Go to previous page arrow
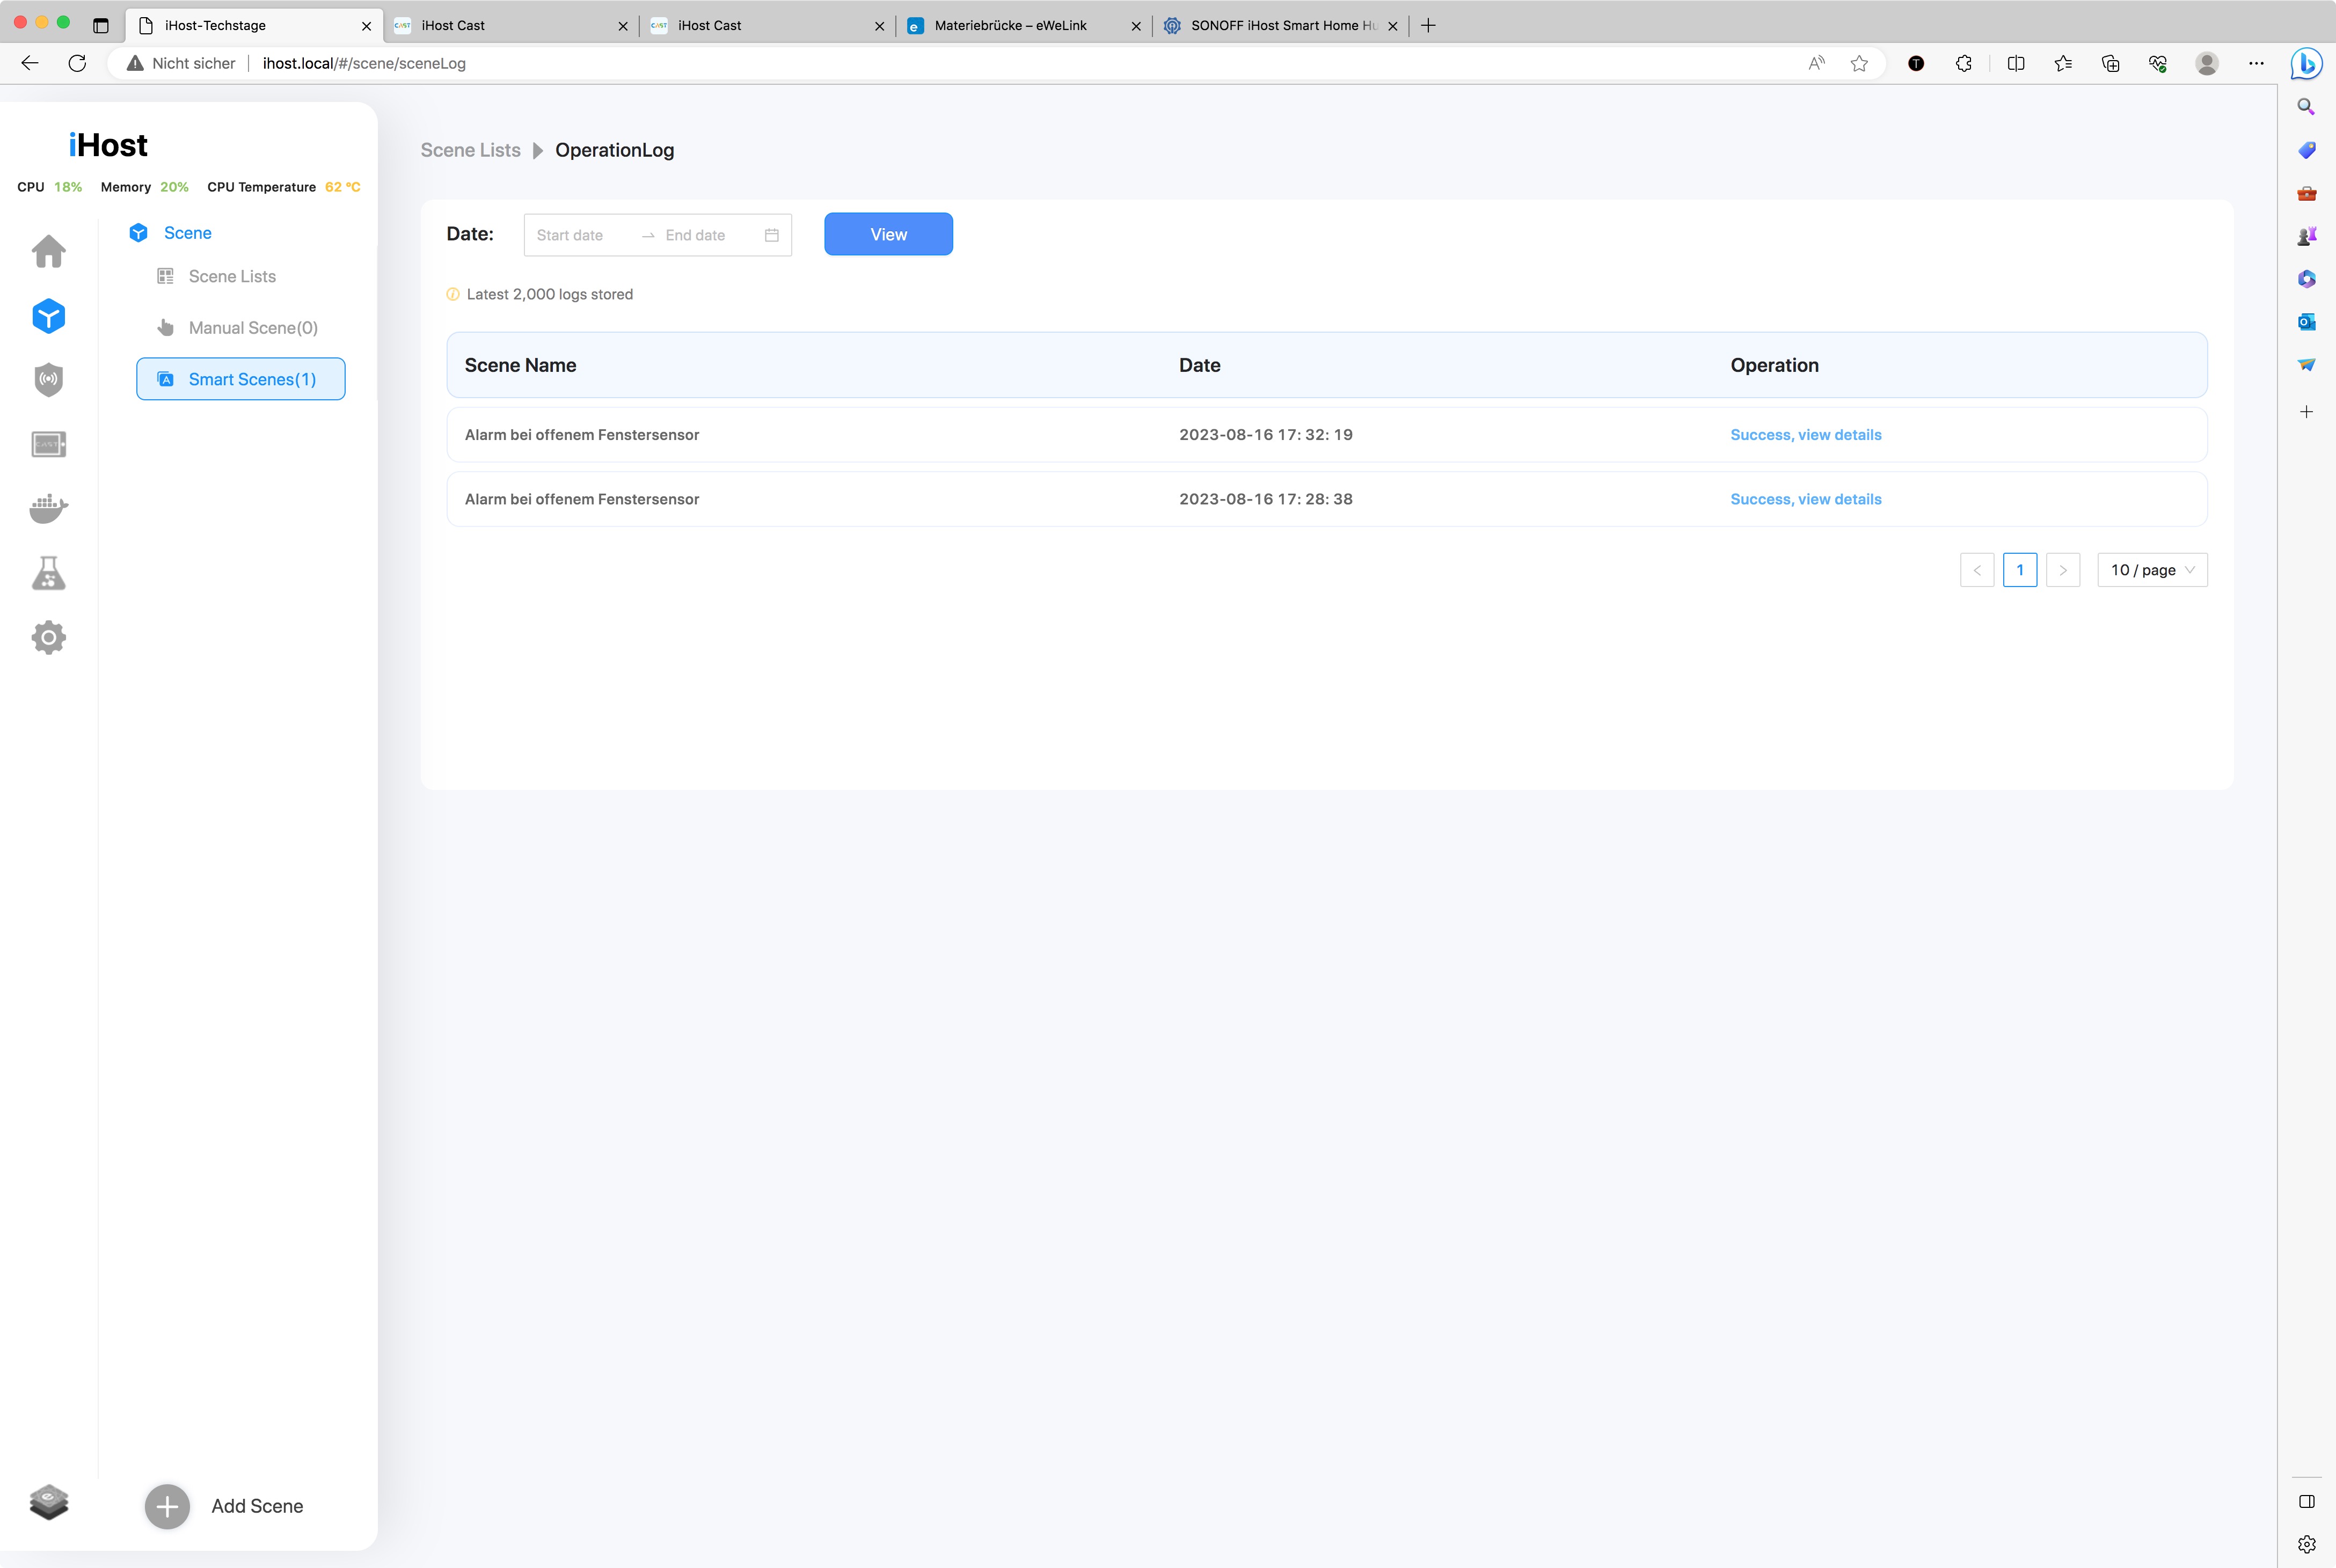Image resolution: width=2336 pixels, height=1568 pixels. click(1976, 570)
